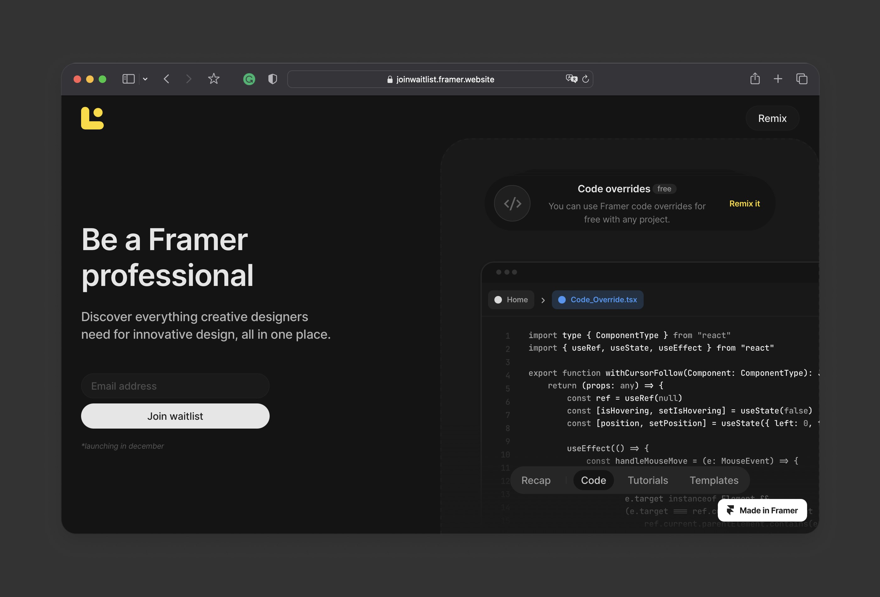Click the Framer logo in the badge

(x=730, y=510)
